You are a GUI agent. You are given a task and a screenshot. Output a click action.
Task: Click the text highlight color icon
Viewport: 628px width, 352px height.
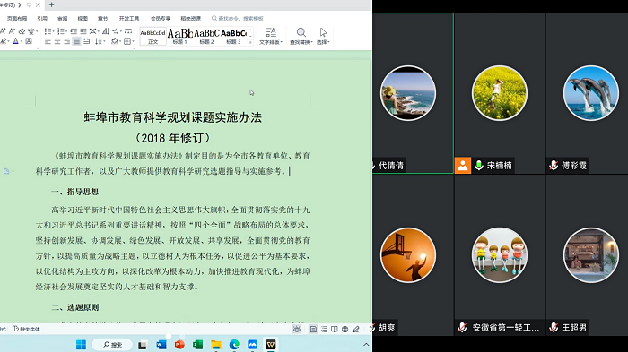click(x=4, y=41)
